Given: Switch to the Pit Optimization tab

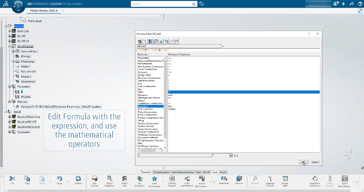Looking at the screenshot, I should [162, 172].
